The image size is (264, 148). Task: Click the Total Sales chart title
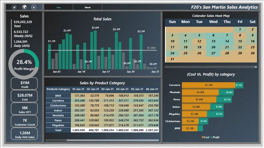(102, 19)
